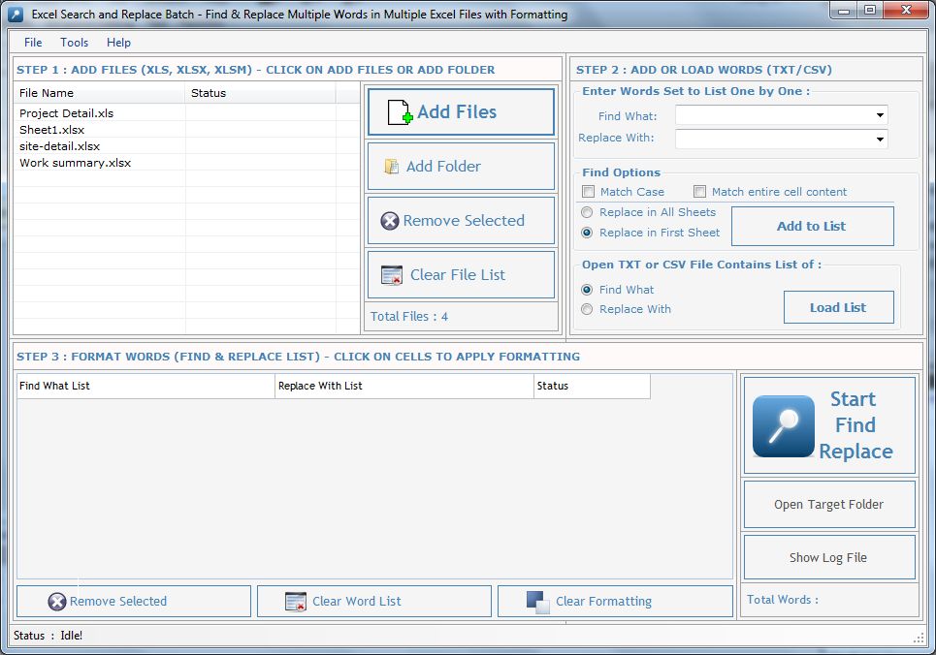Click the Load List button
The height and width of the screenshot is (655, 936).
click(838, 307)
